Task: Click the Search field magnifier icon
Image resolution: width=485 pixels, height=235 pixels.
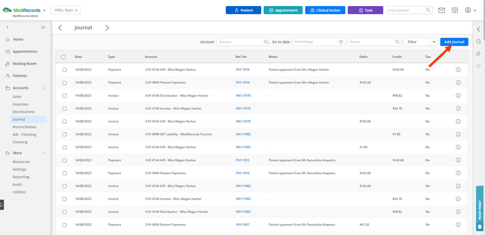Action: pyautogui.click(x=397, y=42)
